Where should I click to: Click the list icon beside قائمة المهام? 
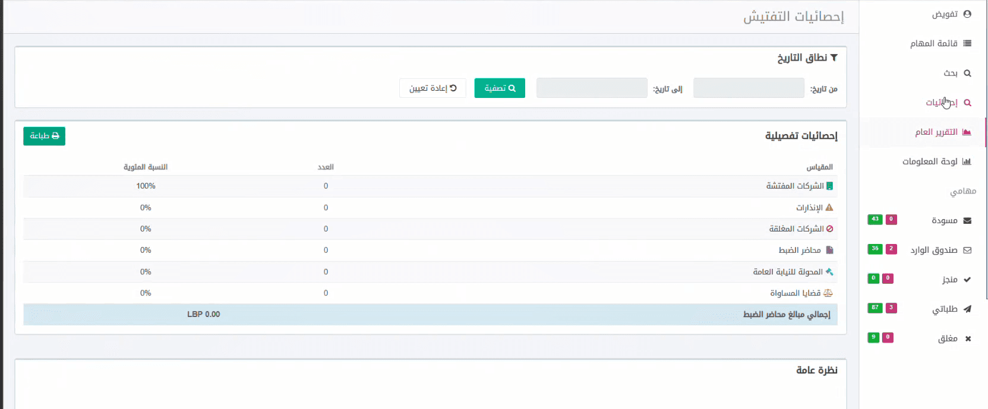point(967,43)
